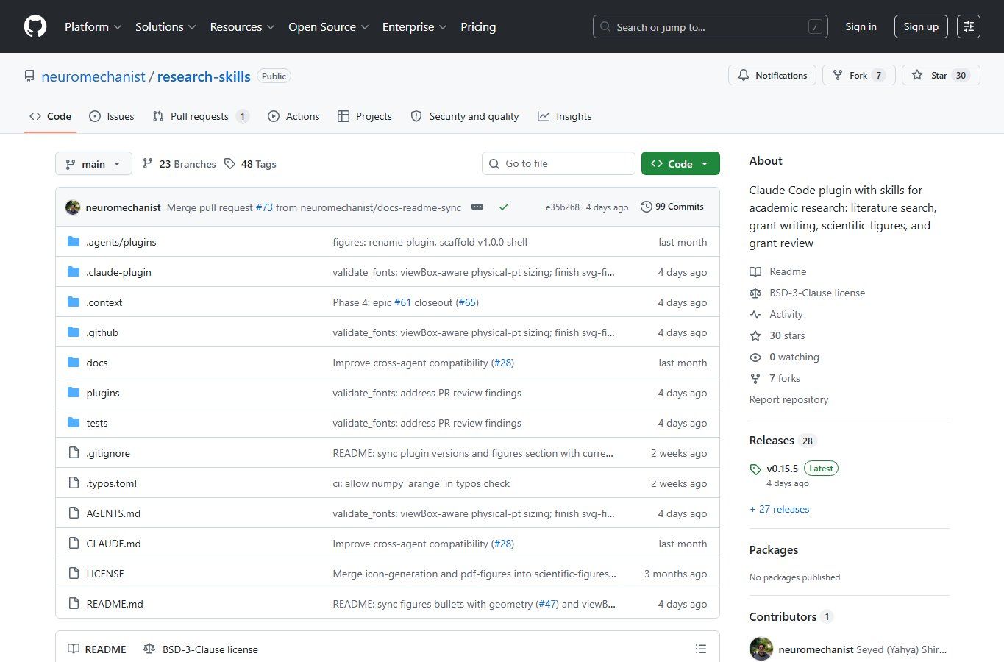This screenshot has height=662, width=1004.
Task: Click the + 27 releases link
Action: pos(779,509)
